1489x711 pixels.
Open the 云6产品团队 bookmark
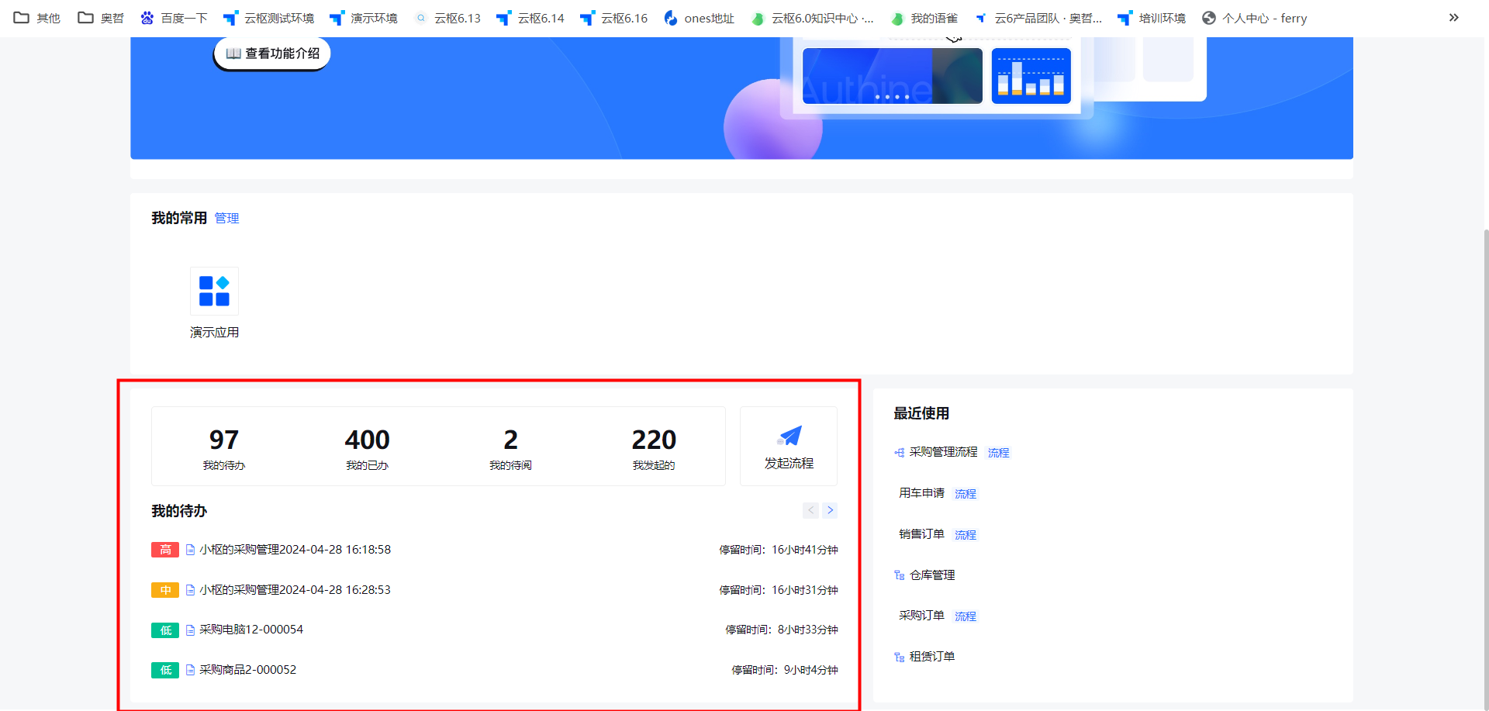(1038, 18)
